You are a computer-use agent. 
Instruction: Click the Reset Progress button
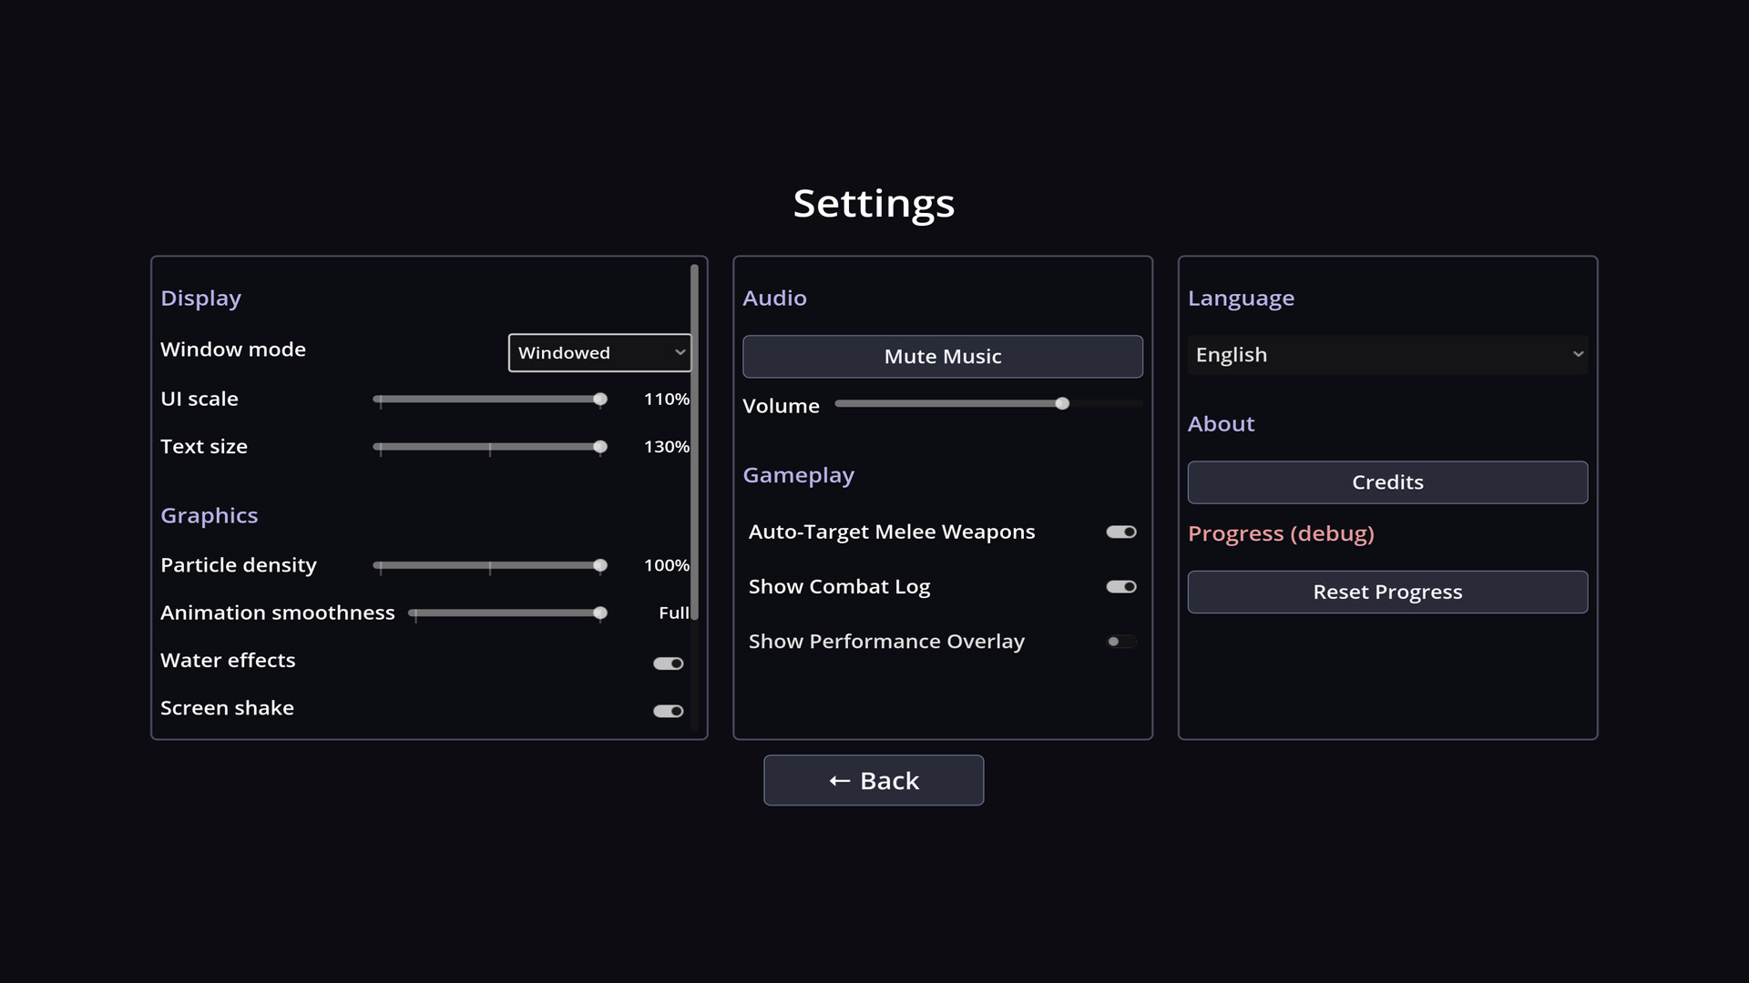pos(1387,593)
